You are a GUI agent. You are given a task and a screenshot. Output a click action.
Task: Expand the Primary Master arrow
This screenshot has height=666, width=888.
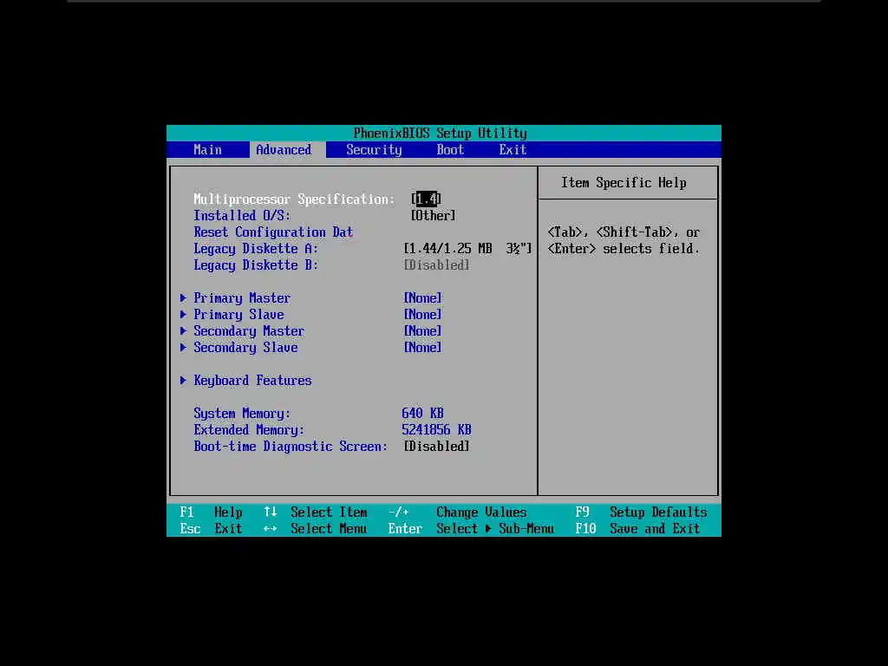pos(183,298)
